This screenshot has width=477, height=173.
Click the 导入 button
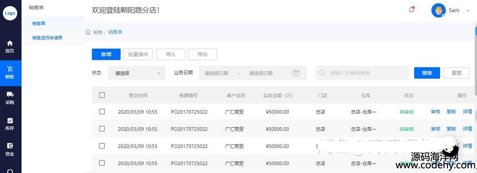171,54
